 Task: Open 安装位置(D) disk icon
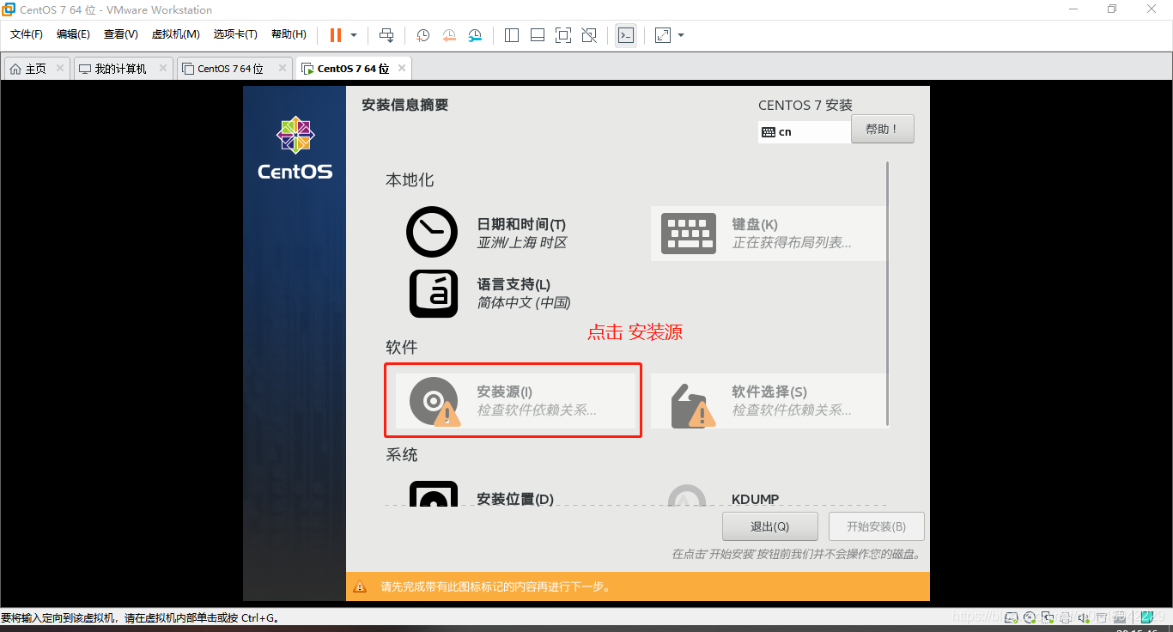click(434, 494)
